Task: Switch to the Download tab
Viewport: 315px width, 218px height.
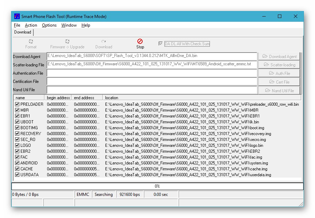Action: coord(22,32)
